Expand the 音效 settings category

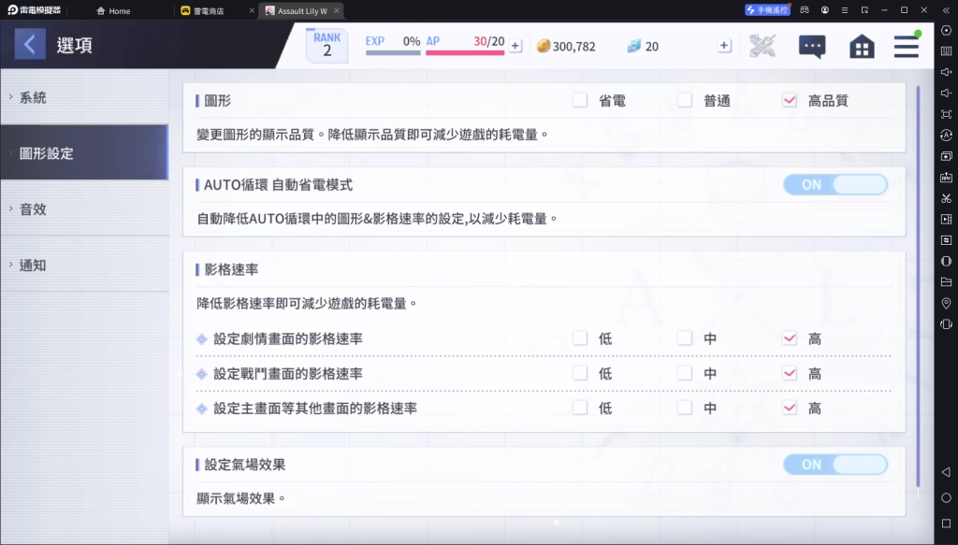84,209
